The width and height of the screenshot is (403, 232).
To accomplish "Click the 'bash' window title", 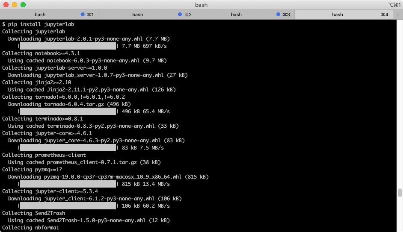I will pos(201,5).
